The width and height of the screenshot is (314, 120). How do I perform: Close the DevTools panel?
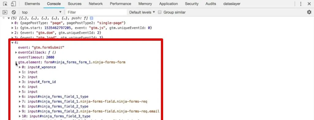309,4
